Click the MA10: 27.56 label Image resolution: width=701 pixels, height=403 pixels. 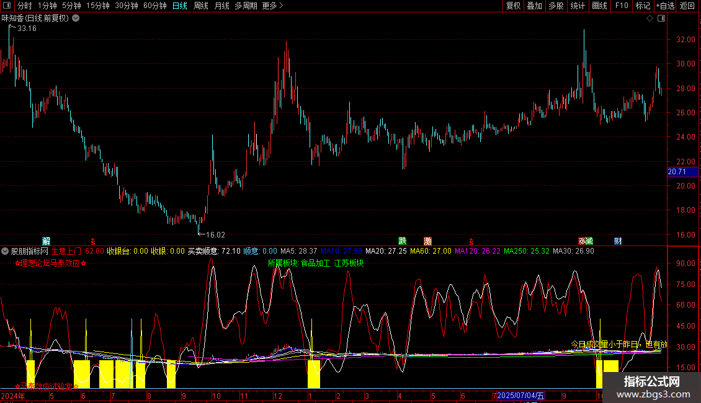click(x=341, y=252)
